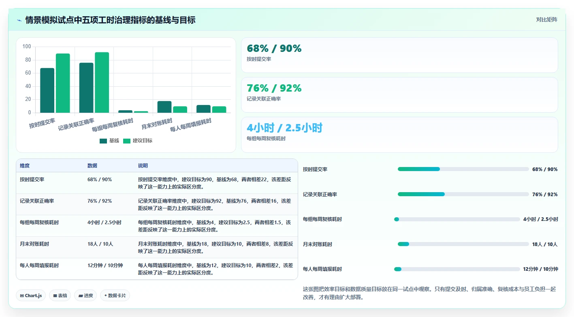Click the 建议目标 legend text
This screenshot has width=574, height=317.
143,141
